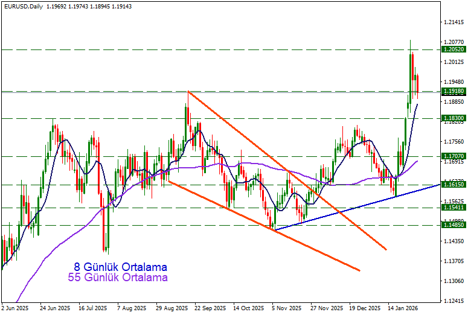This screenshot has height=315, width=468.
Task: Click the 2 Jun 2025 date label
Action: (x=15, y=308)
